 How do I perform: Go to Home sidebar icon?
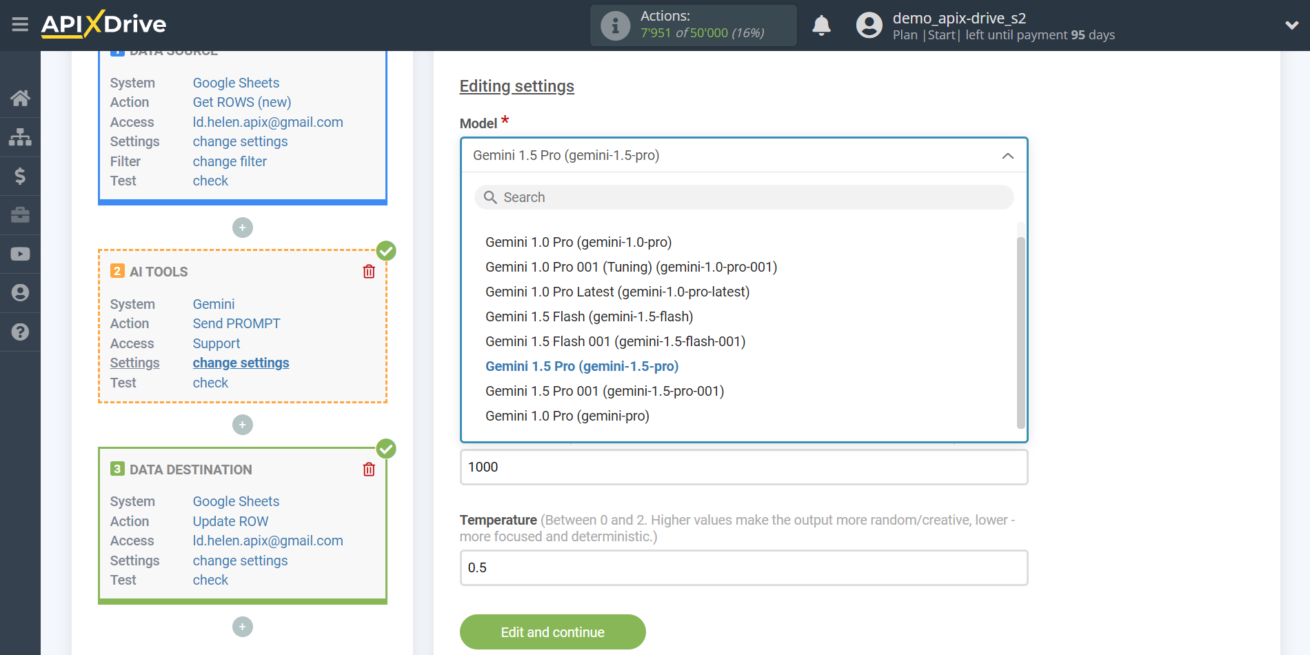[x=20, y=98]
